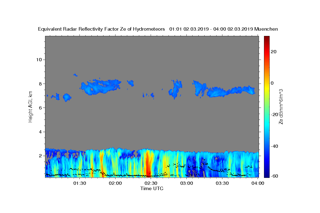The image size is (320, 213).
Task: Click the 03:00 time tick label
Action: [186, 183]
